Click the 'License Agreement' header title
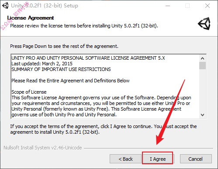 pyautogui.click(x=31, y=18)
